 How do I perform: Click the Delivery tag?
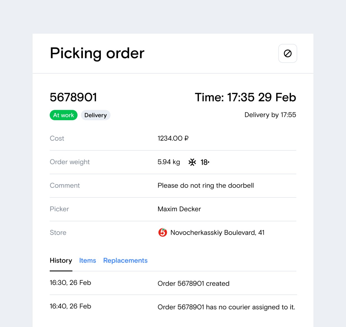click(x=95, y=115)
